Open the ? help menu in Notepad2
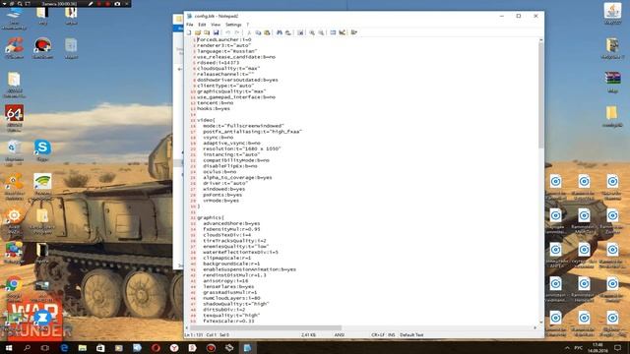Viewport: 630px width, 354px height. 247,25
